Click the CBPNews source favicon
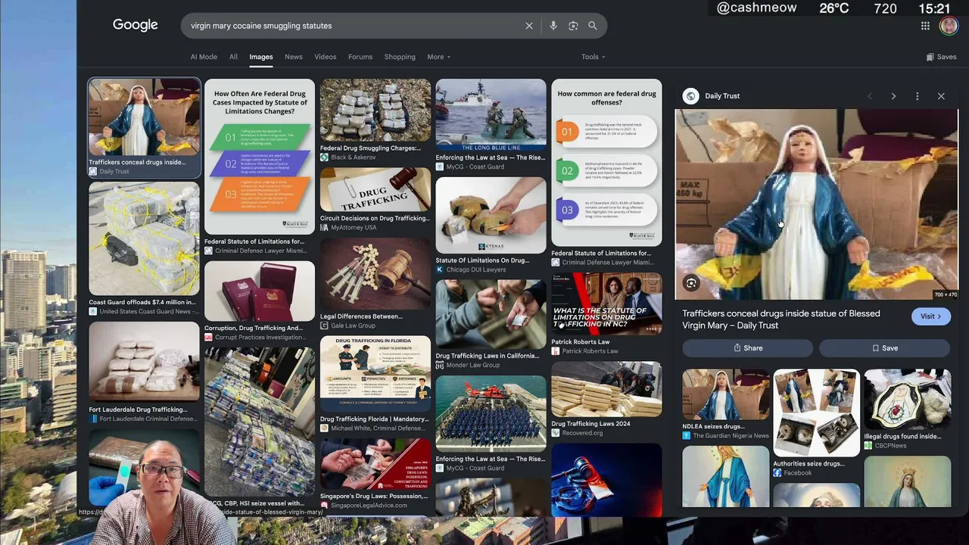This screenshot has height=545, width=969. click(868, 446)
